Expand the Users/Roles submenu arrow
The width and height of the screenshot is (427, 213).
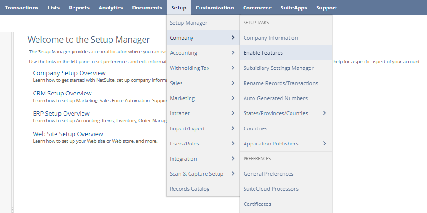(x=233, y=143)
